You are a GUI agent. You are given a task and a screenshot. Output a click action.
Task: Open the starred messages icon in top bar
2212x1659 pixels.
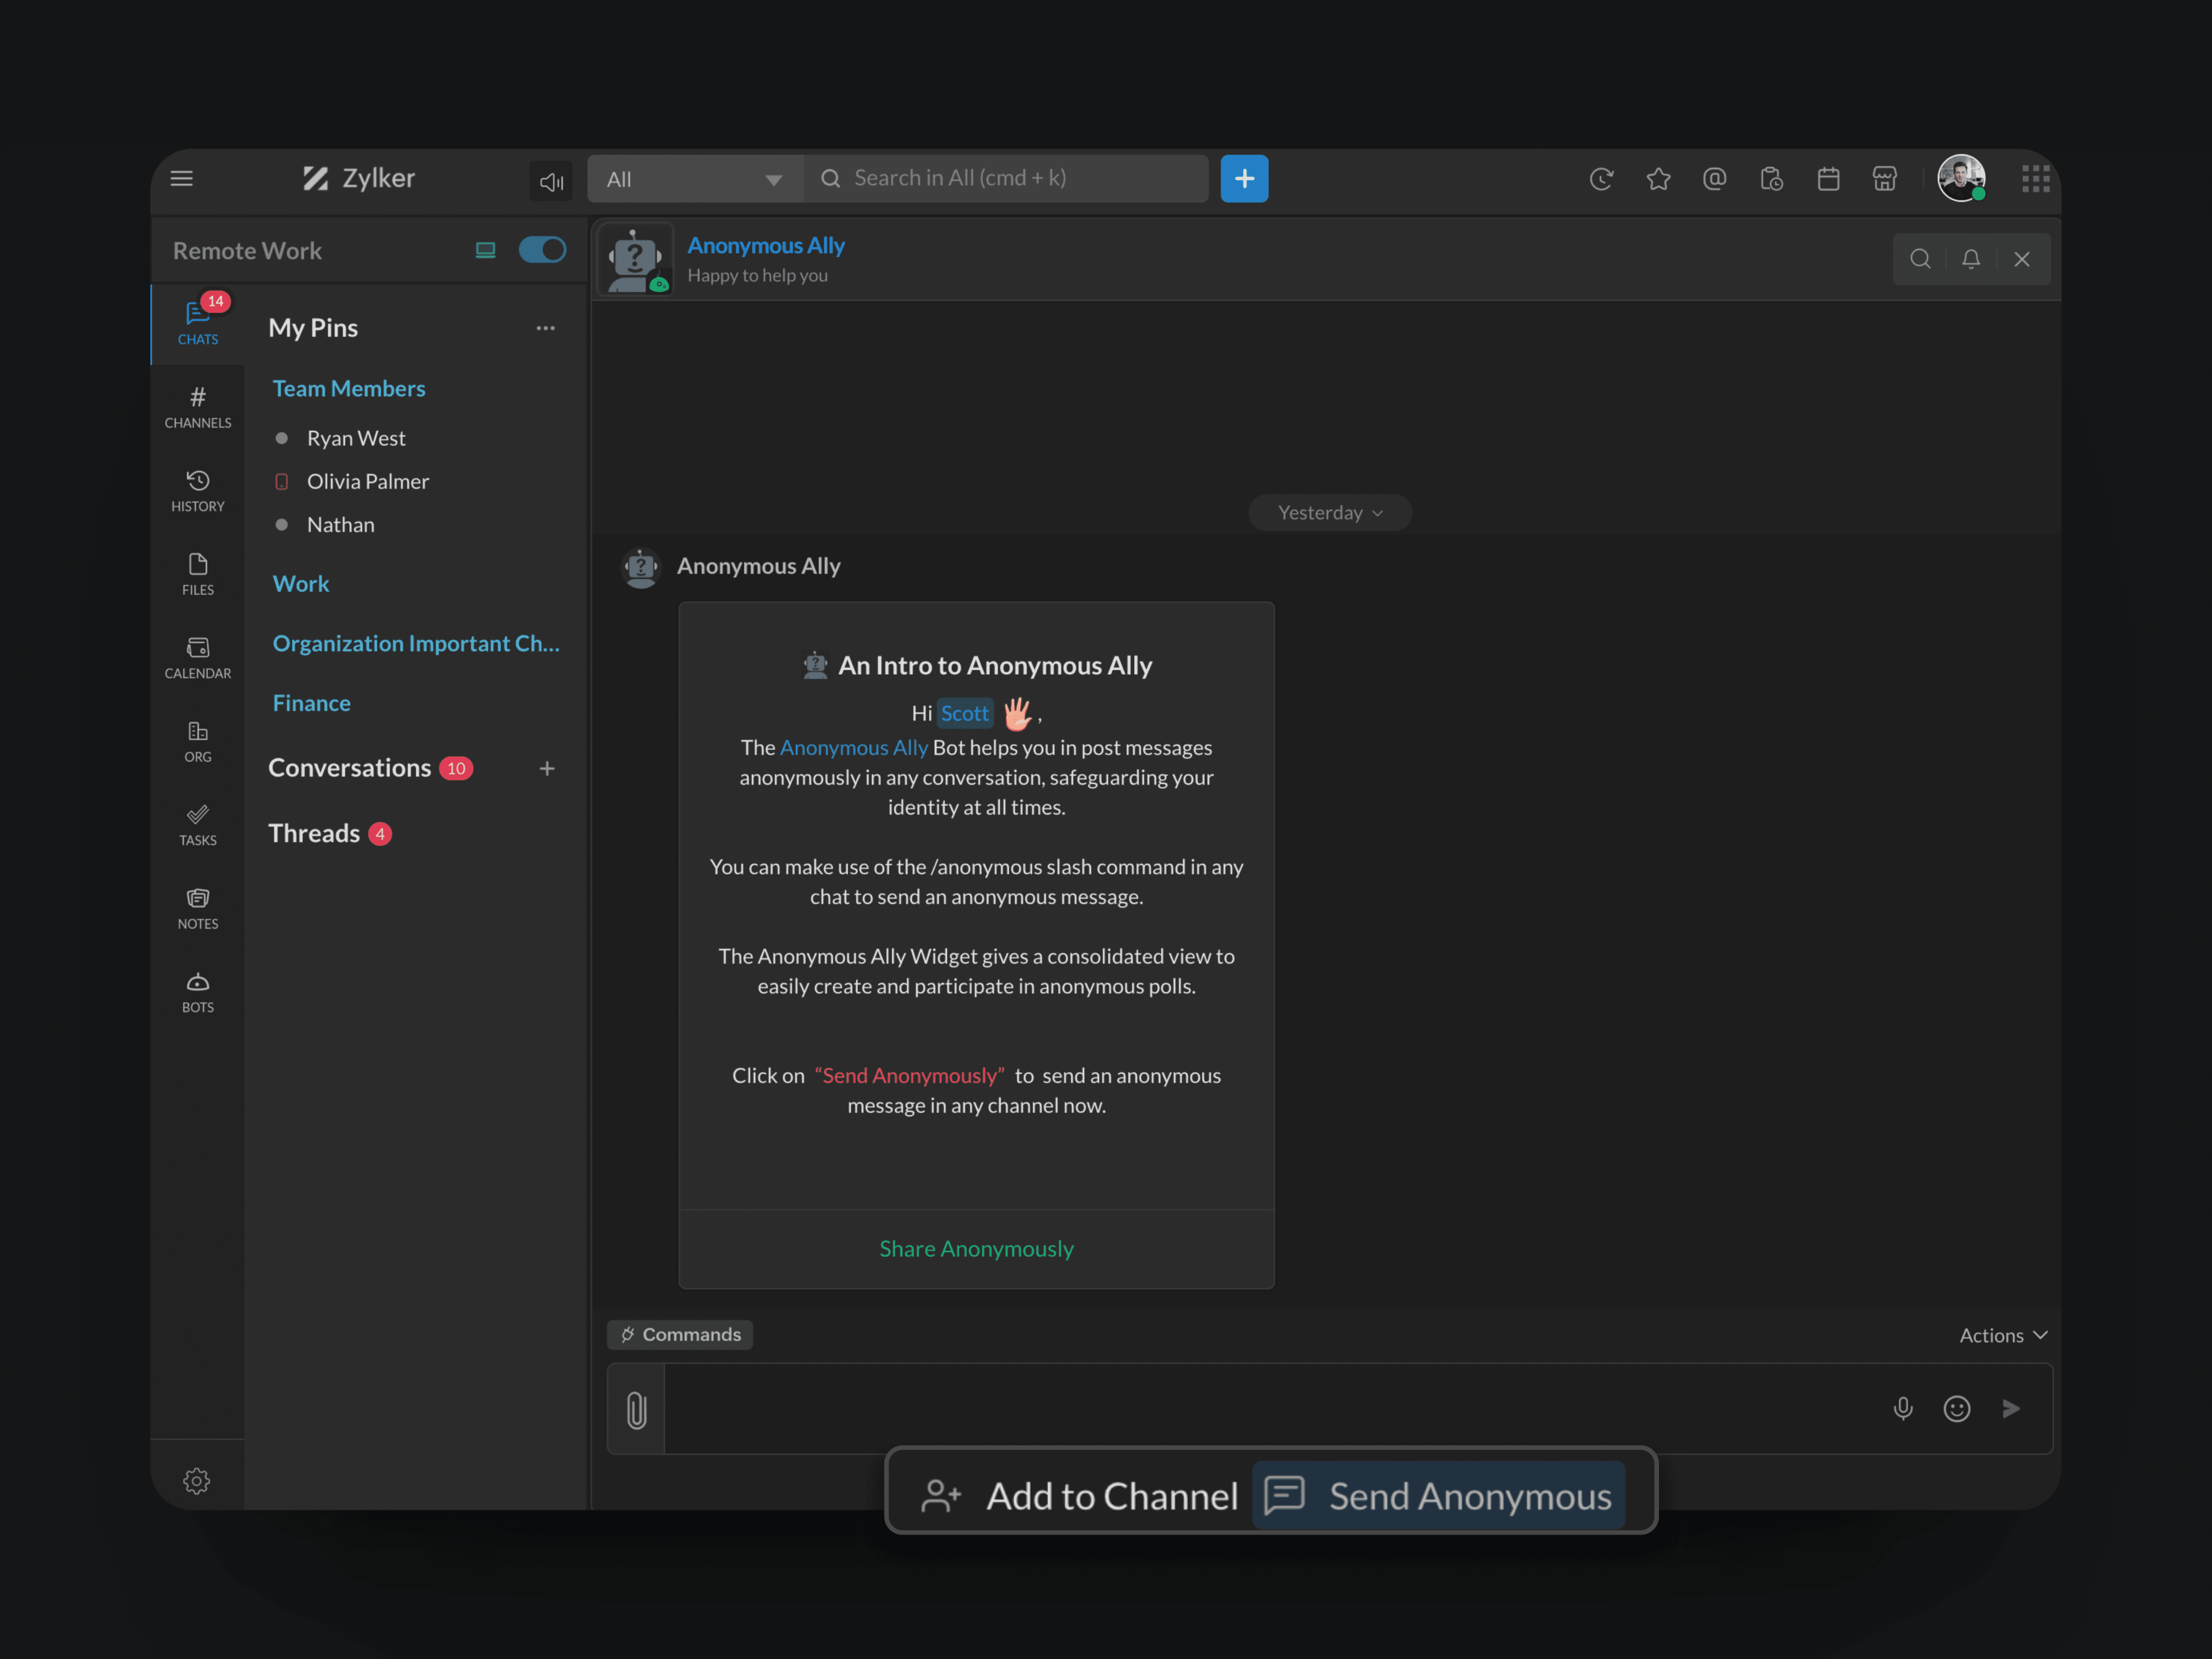coord(1658,179)
